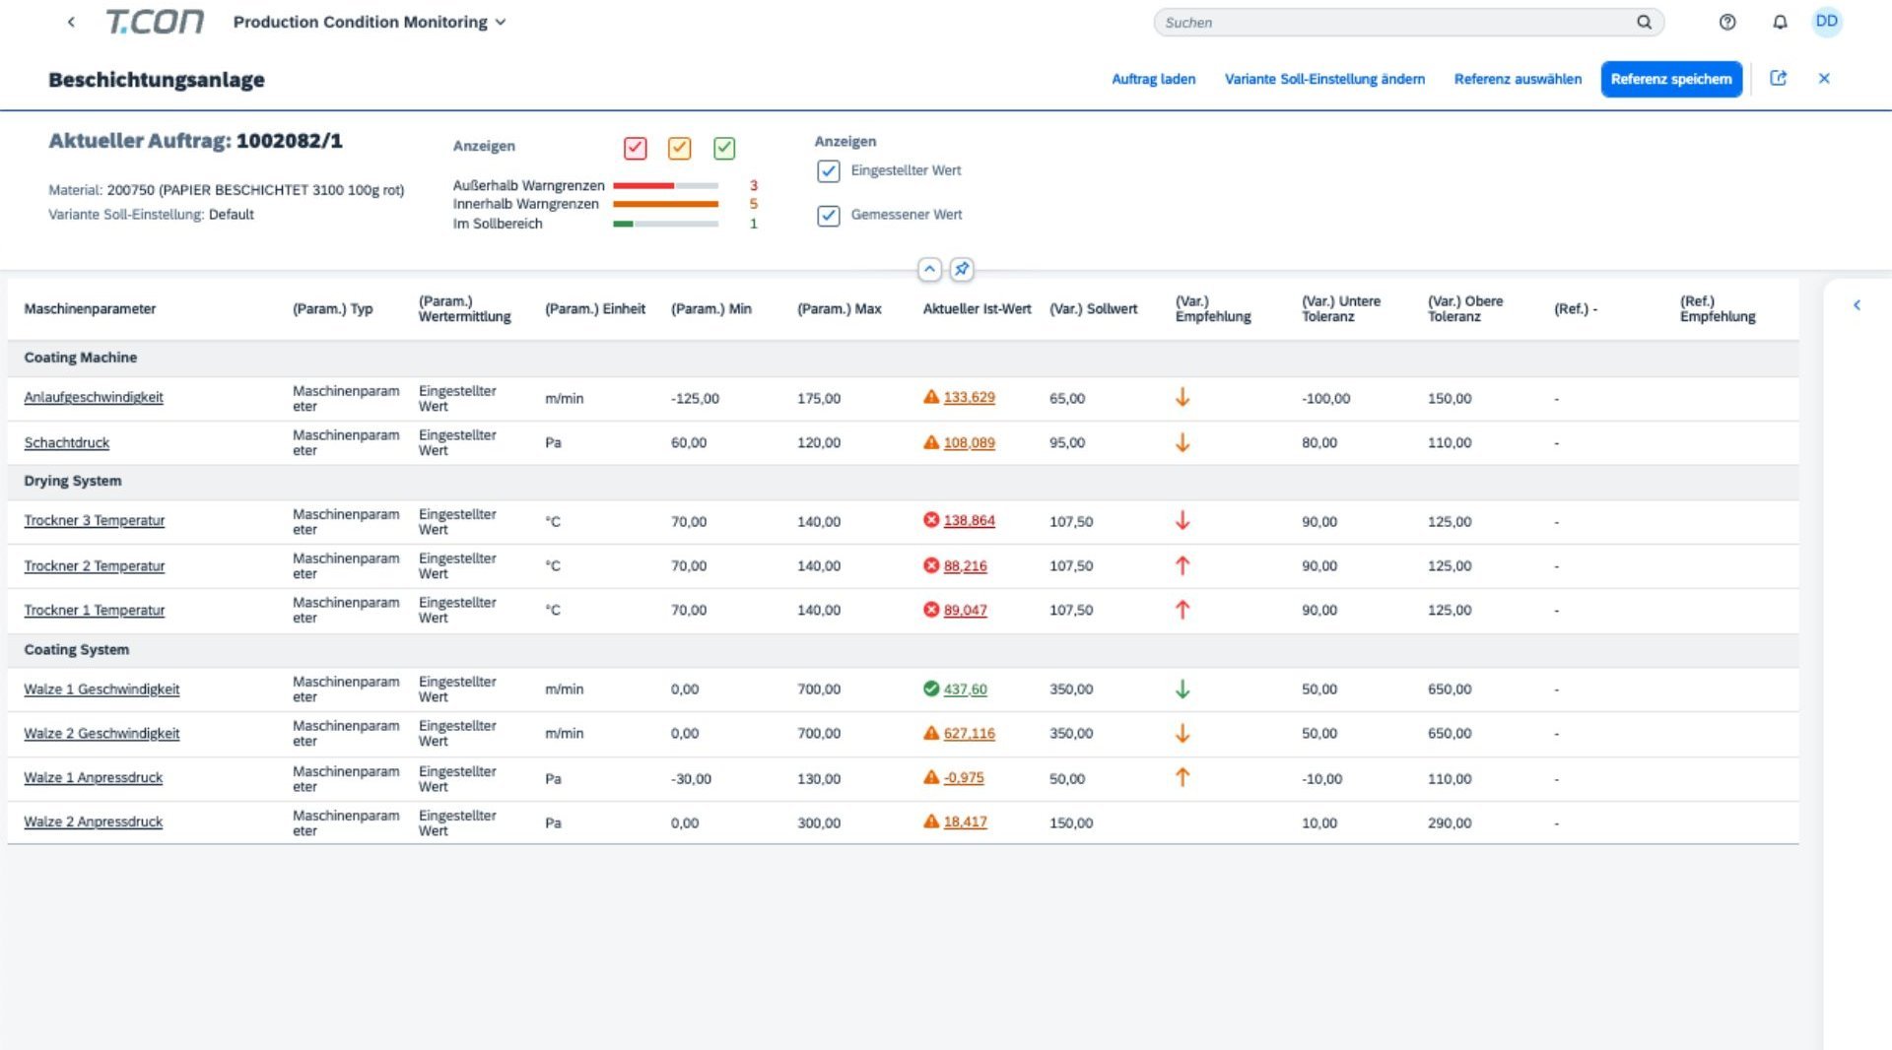
Task: Click green check icon next to 437,60
Action: point(931,689)
